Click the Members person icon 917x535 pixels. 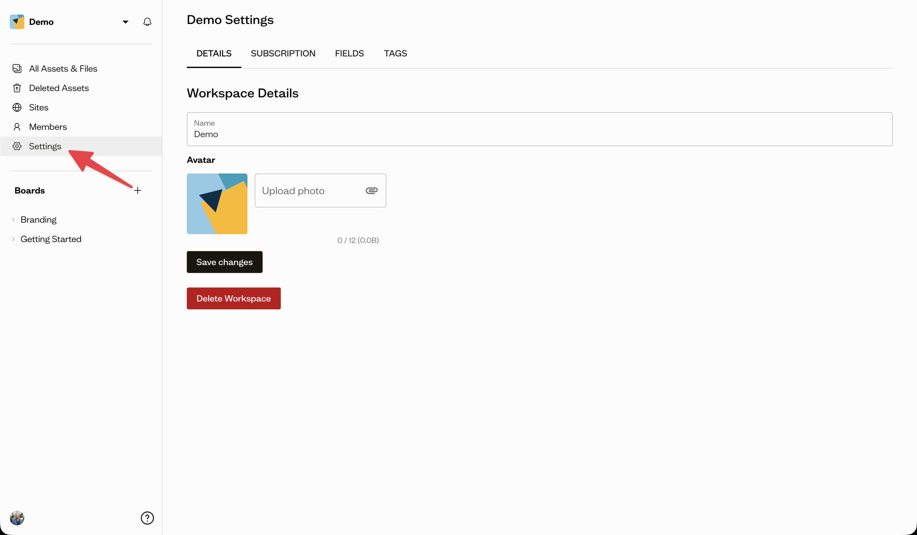17,127
